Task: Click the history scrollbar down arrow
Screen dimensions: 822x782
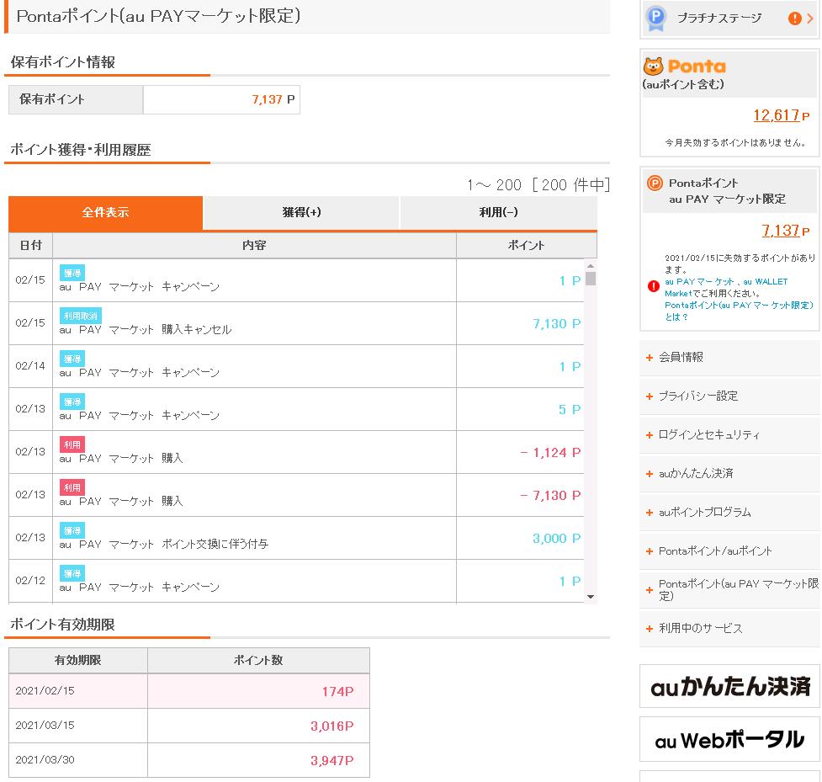Action: pos(591,597)
